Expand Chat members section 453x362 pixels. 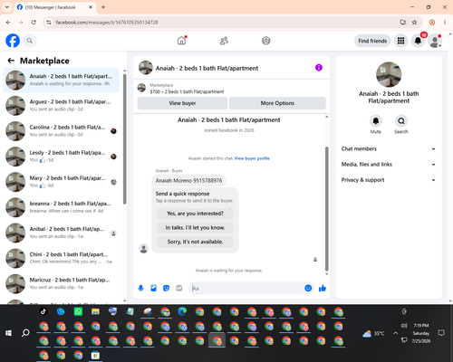pyautogui.click(x=389, y=148)
